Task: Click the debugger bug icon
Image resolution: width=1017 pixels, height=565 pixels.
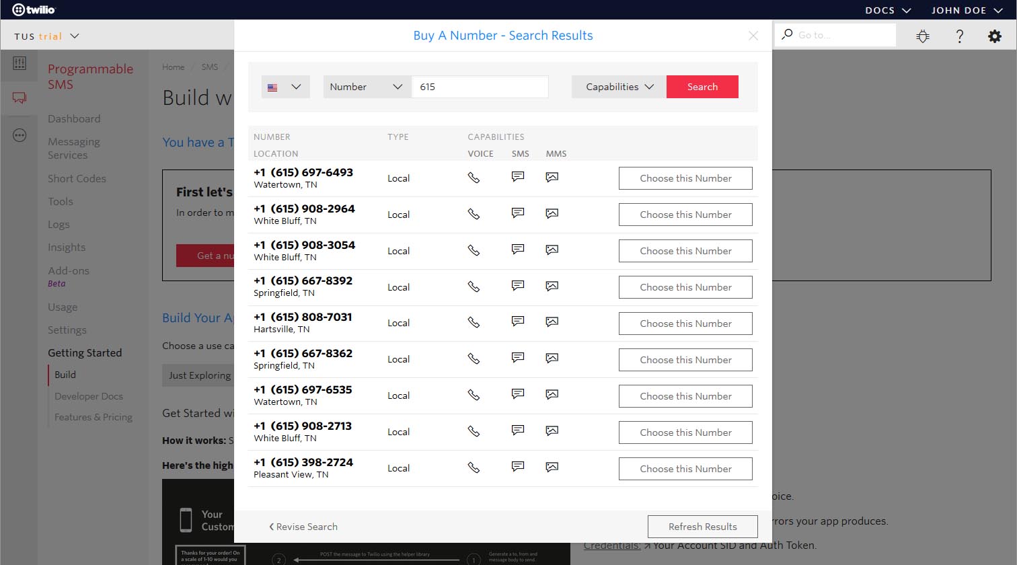Action: [923, 36]
